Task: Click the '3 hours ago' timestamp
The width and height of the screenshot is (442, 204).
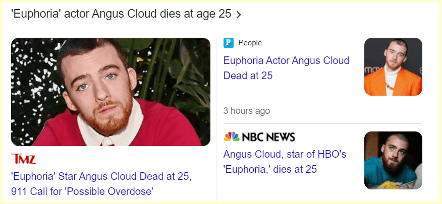Action: point(247,110)
